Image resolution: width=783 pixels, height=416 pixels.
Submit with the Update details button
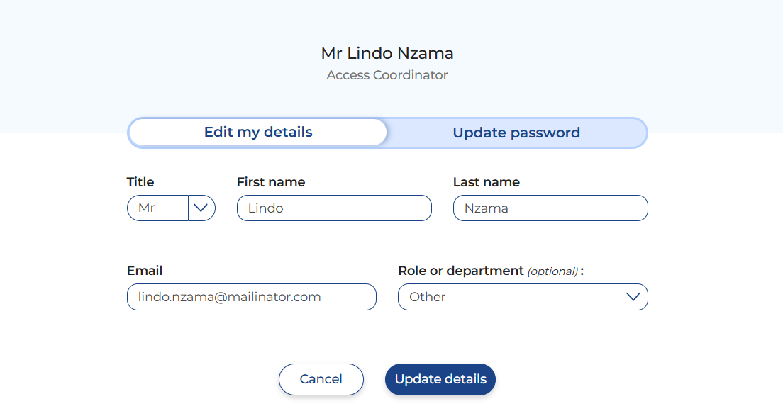point(440,379)
